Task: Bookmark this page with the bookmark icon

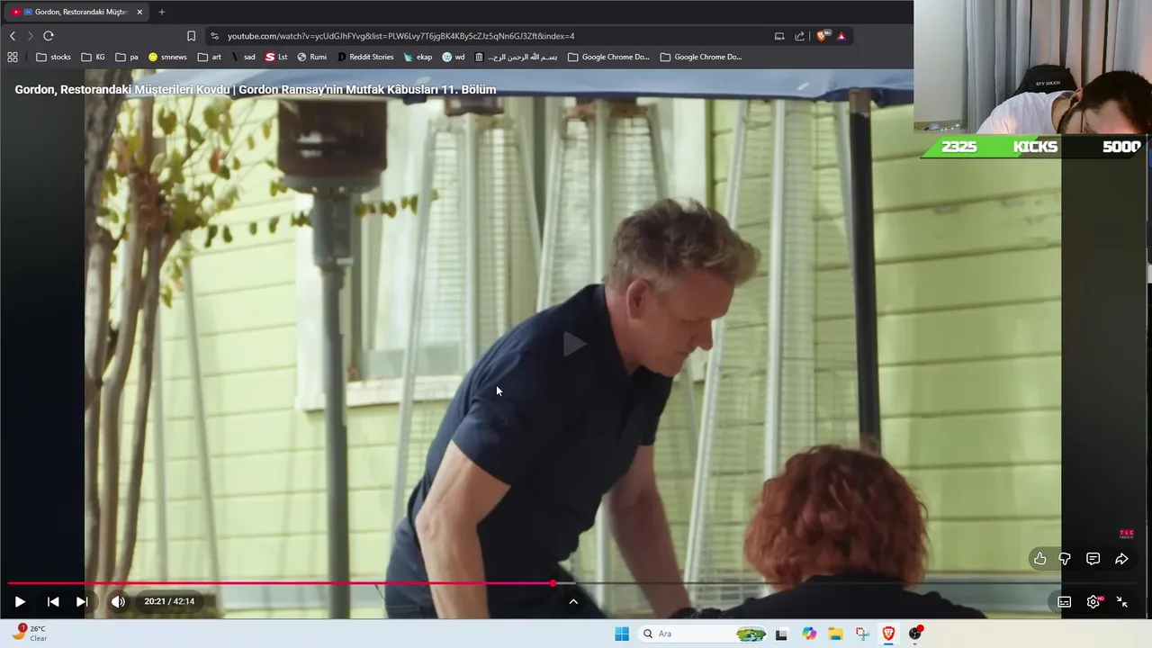Action: (x=191, y=36)
